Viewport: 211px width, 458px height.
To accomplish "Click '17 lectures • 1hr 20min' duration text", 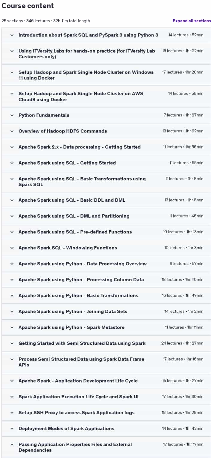I will click(x=183, y=72).
